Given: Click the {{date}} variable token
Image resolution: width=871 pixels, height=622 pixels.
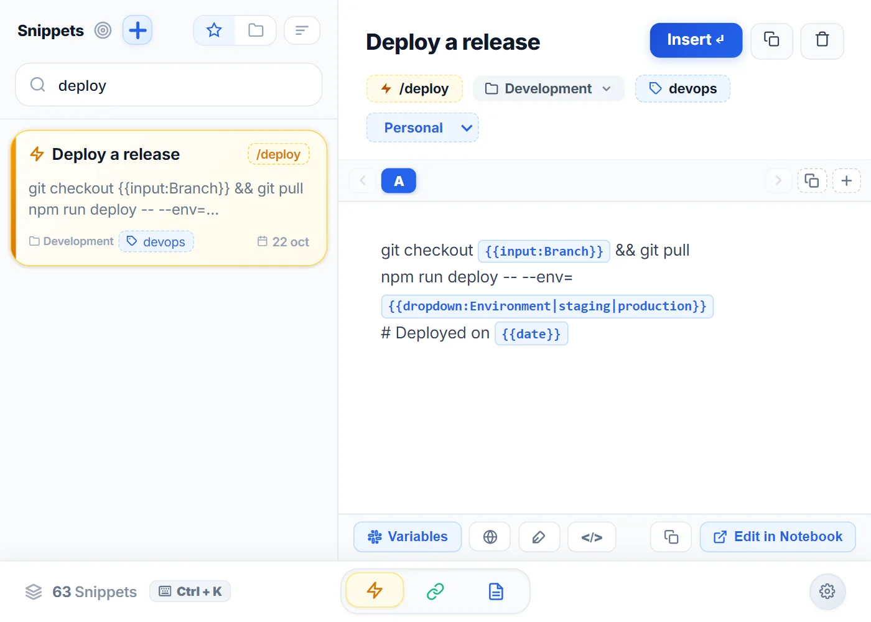Looking at the screenshot, I should 531,333.
